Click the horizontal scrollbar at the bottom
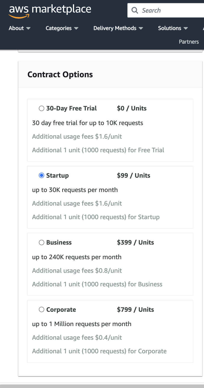 pos(102,386)
